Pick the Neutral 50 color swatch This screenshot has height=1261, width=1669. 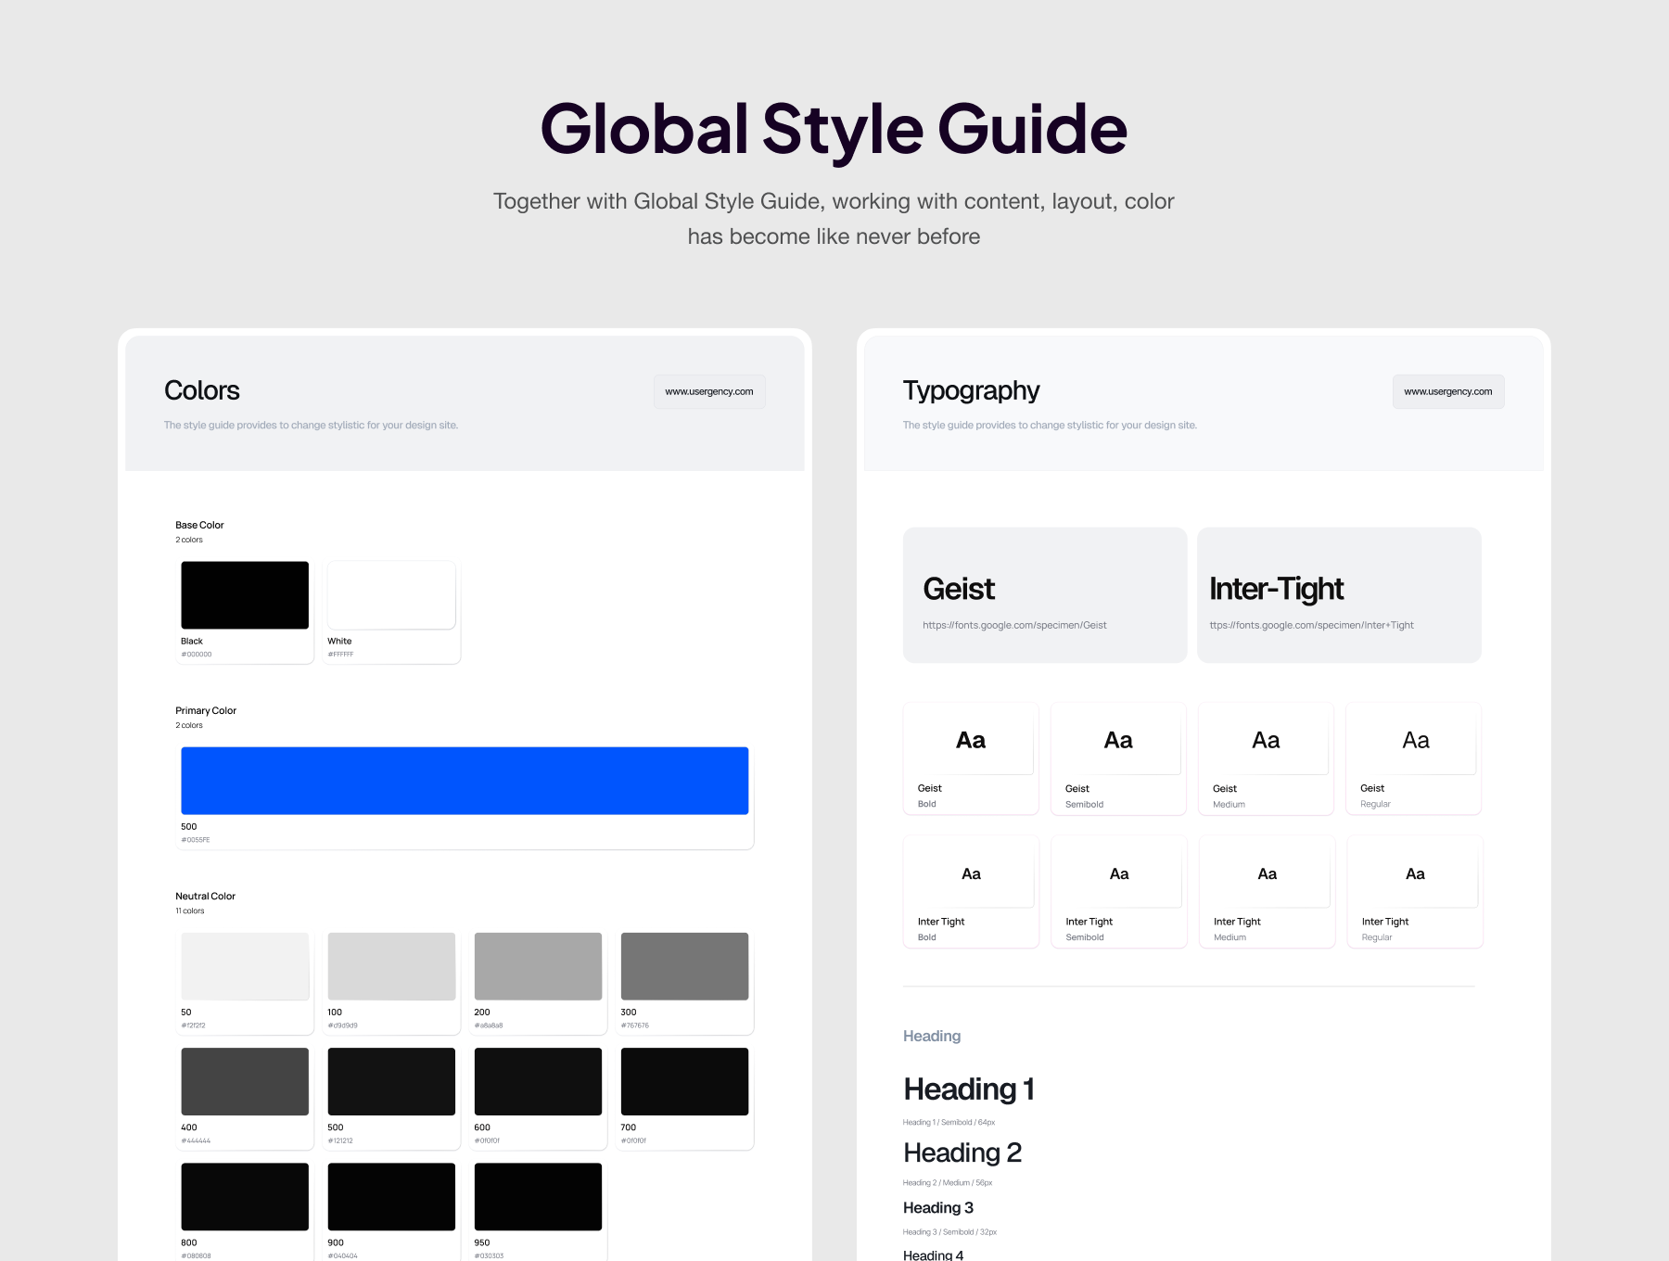(245, 966)
